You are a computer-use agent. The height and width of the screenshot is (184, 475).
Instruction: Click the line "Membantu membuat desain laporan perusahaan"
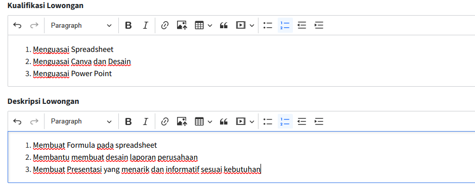click(x=115, y=157)
